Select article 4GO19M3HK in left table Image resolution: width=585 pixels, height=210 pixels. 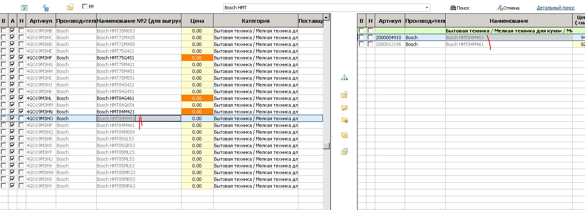pos(41,92)
